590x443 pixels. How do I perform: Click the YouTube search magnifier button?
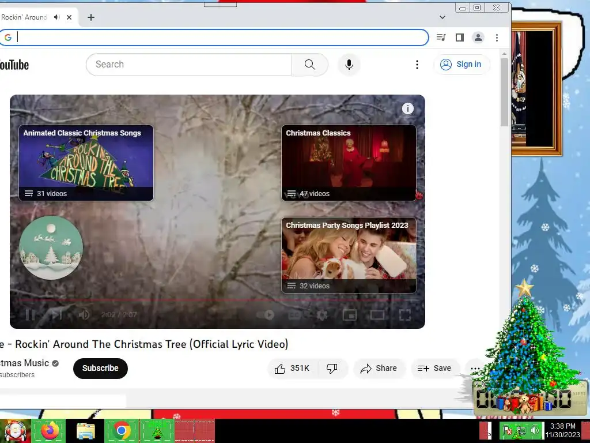(x=309, y=65)
